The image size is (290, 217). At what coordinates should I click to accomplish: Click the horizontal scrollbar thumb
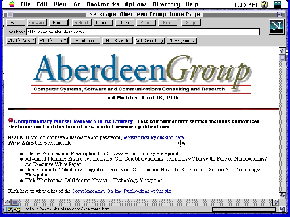click(15, 202)
